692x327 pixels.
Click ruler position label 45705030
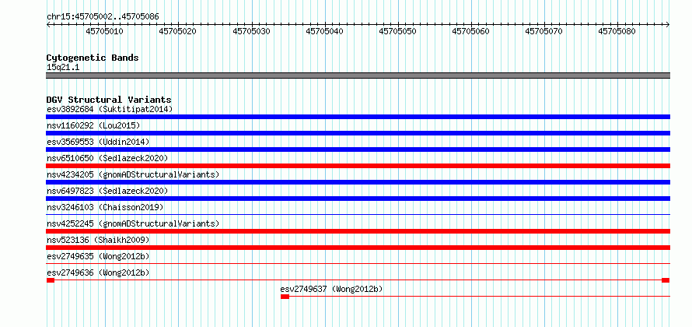251,31
